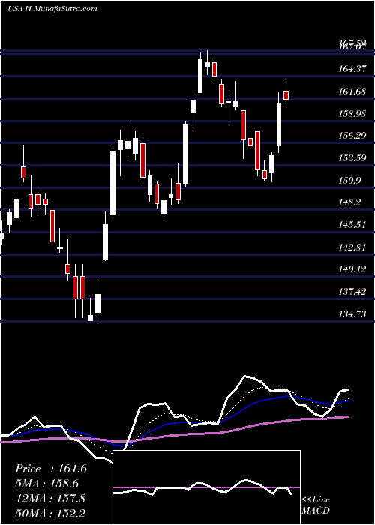The width and height of the screenshot is (375, 525).
Task: Click the USA H MunafaSutra.com title
Action: (52, 8)
